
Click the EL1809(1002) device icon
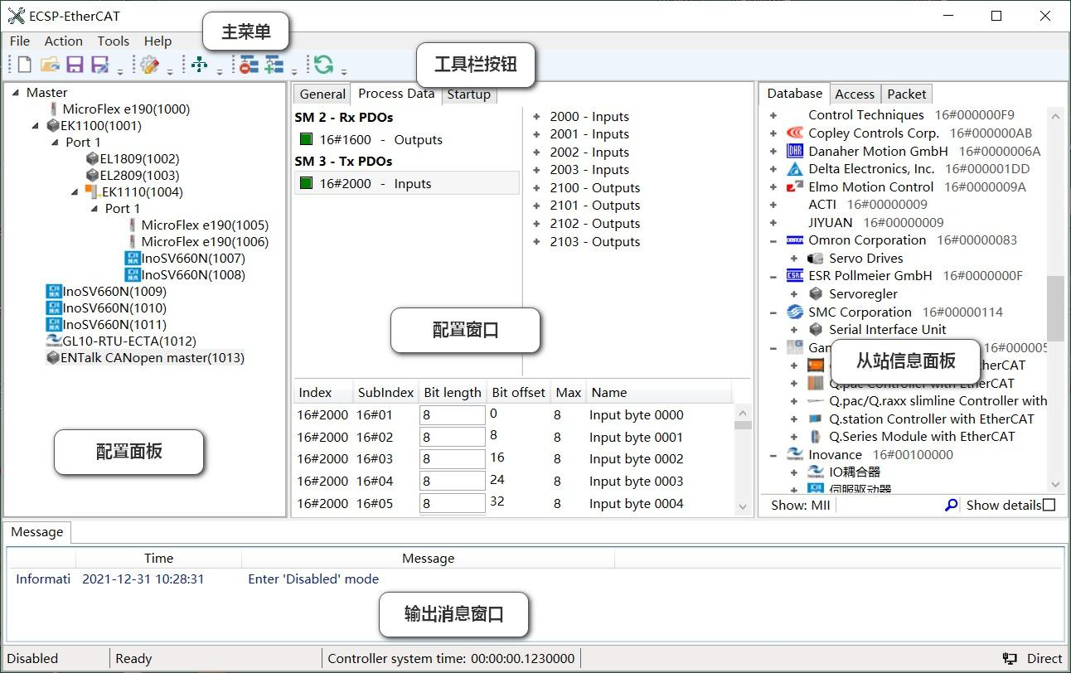pyautogui.click(x=92, y=159)
